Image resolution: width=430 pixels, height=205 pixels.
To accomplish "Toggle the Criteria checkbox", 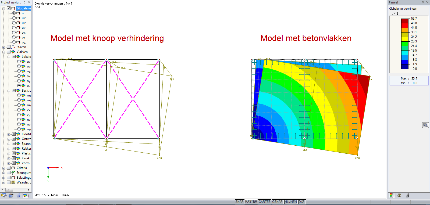I will (9, 168).
